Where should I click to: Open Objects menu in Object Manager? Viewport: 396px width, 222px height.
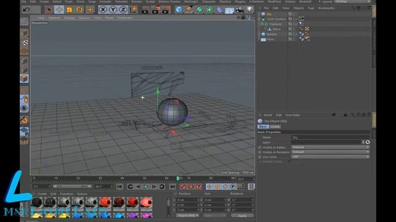tap(298, 8)
